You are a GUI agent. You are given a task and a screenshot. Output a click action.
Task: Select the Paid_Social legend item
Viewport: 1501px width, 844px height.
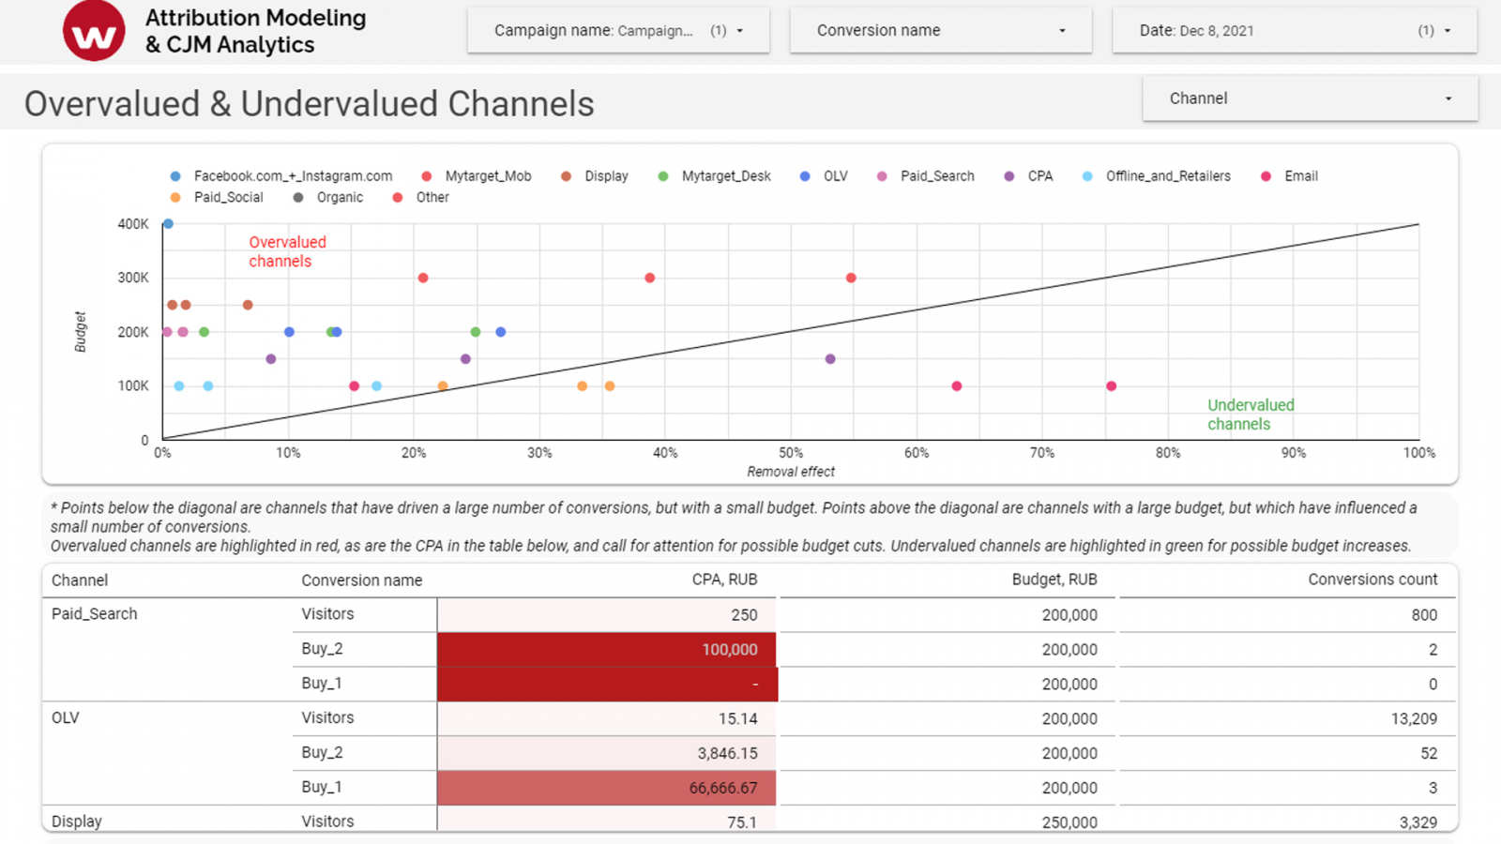[228, 198]
